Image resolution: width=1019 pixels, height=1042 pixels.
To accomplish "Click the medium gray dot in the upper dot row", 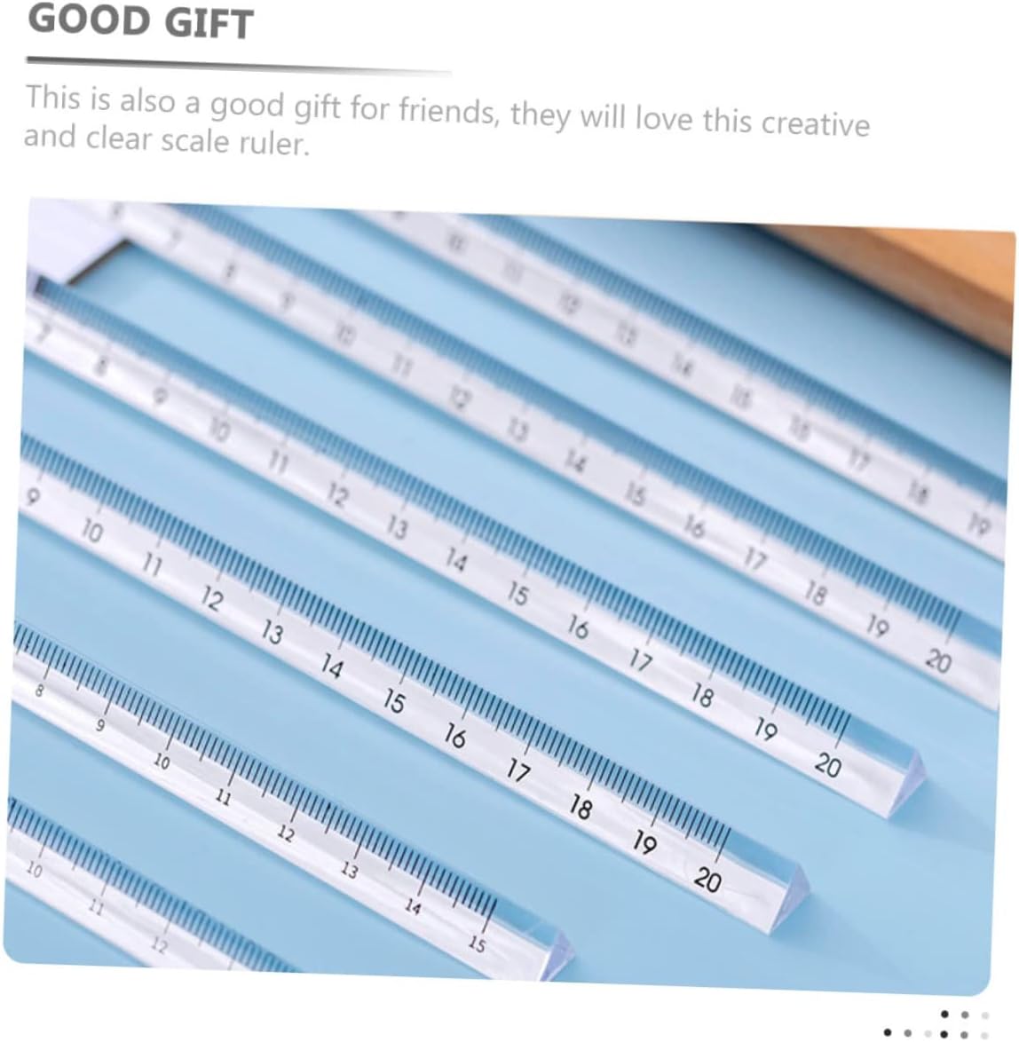I will point(965,1014).
